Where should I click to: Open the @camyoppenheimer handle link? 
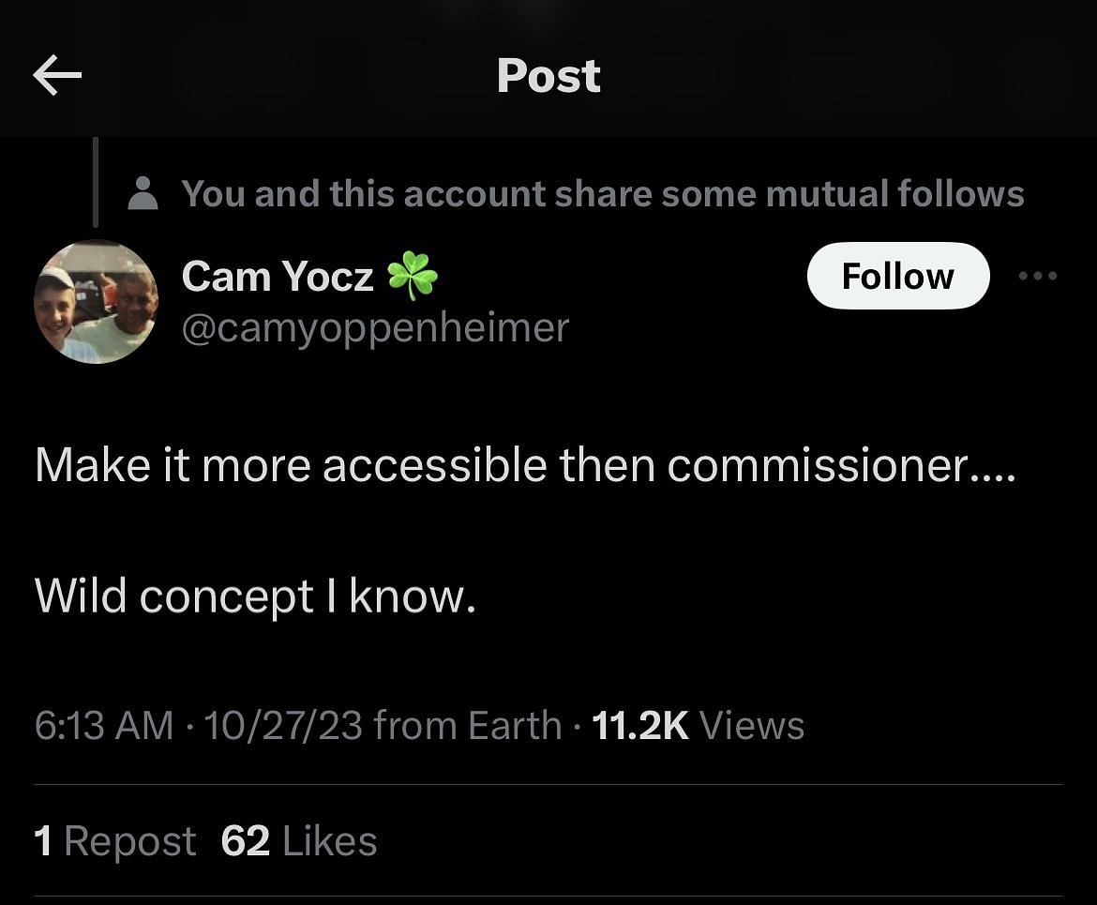pos(375,327)
